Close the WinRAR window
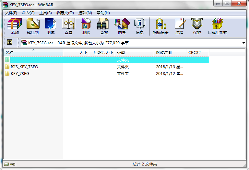The width and height of the screenshot is (249, 170). click(x=239, y=4)
